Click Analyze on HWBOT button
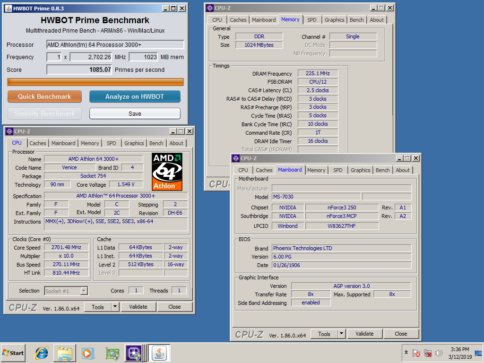Viewport: 484px width, 363px height. coord(135,96)
